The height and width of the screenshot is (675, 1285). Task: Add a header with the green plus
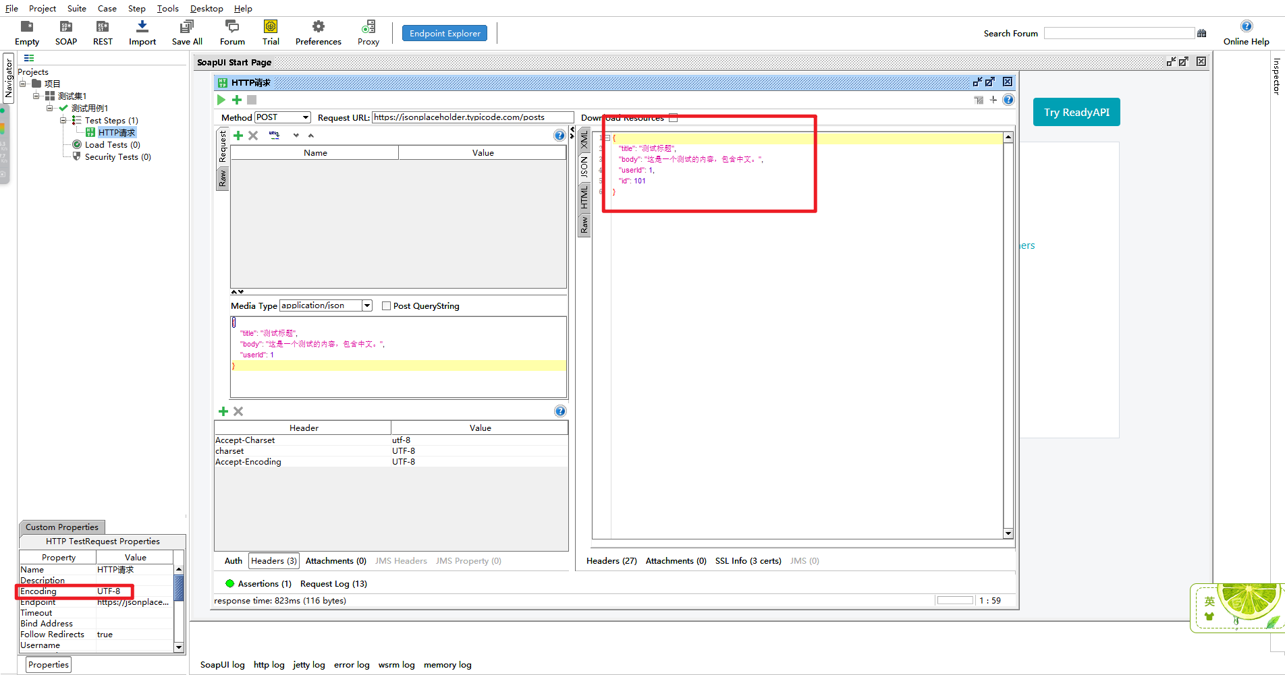click(223, 411)
